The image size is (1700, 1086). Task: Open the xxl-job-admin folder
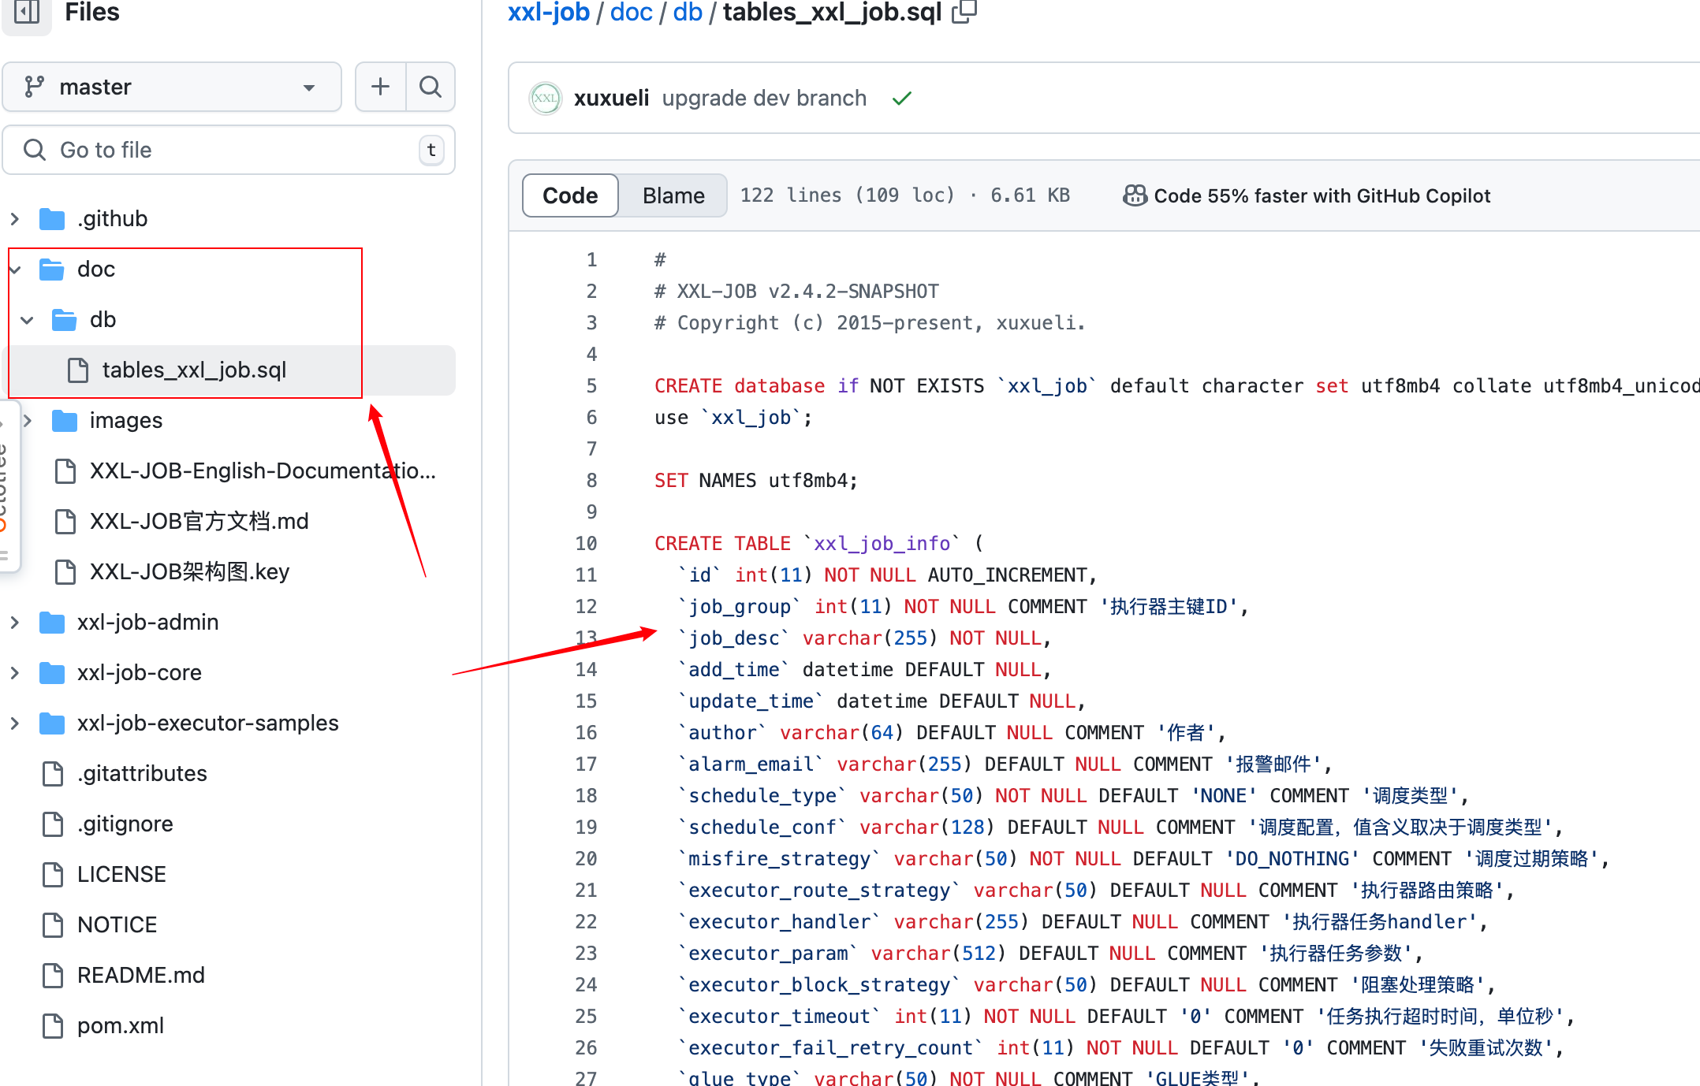[x=148, y=623]
